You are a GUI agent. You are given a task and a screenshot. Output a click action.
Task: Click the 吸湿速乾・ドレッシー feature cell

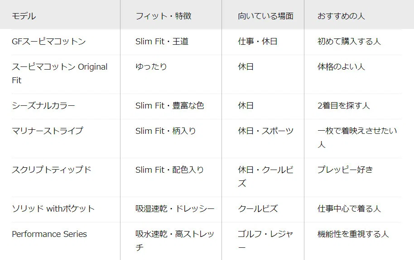click(x=175, y=209)
